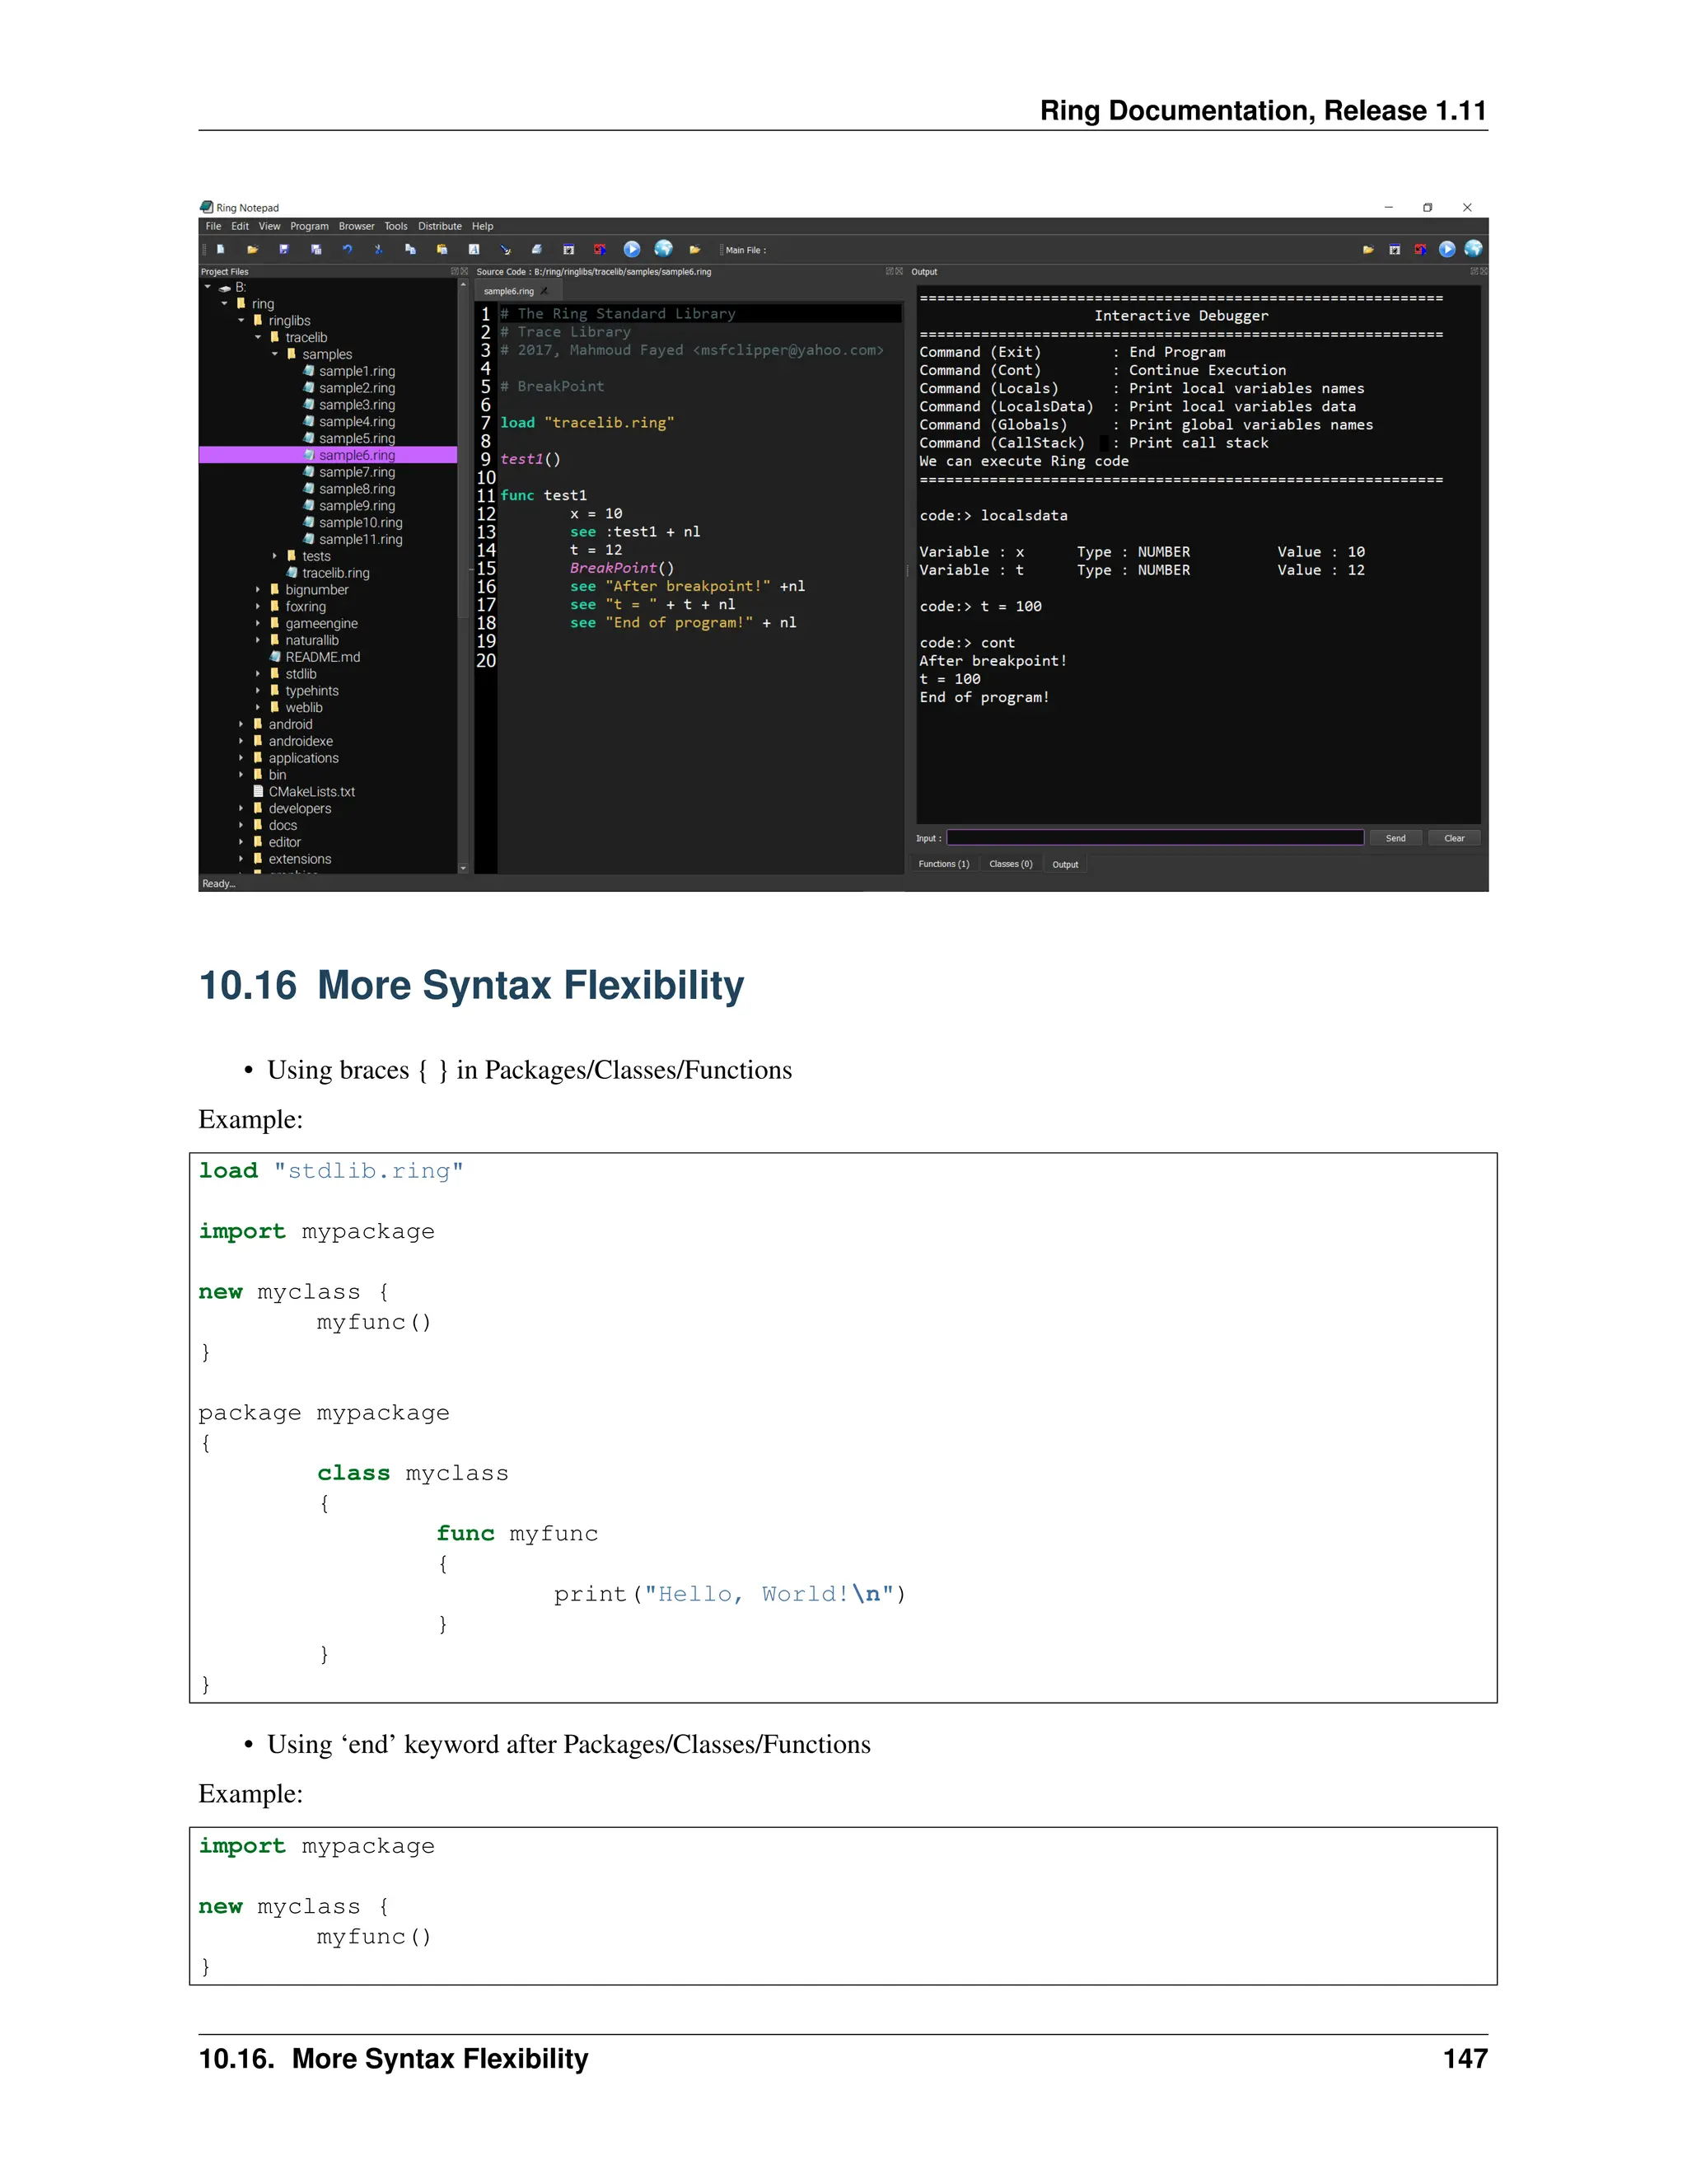1687x2184 pixels.
Task: Click the debugger Input text field
Action: [x=1154, y=838]
